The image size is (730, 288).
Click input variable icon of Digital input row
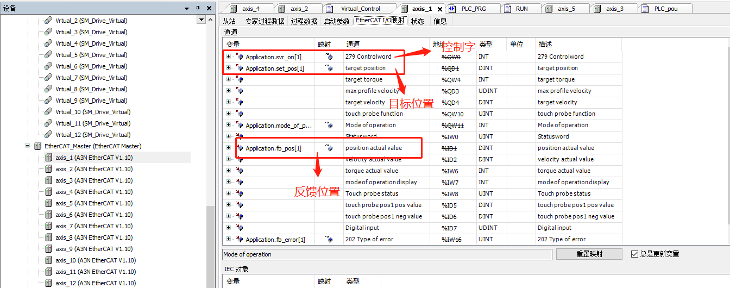click(239, 228)
